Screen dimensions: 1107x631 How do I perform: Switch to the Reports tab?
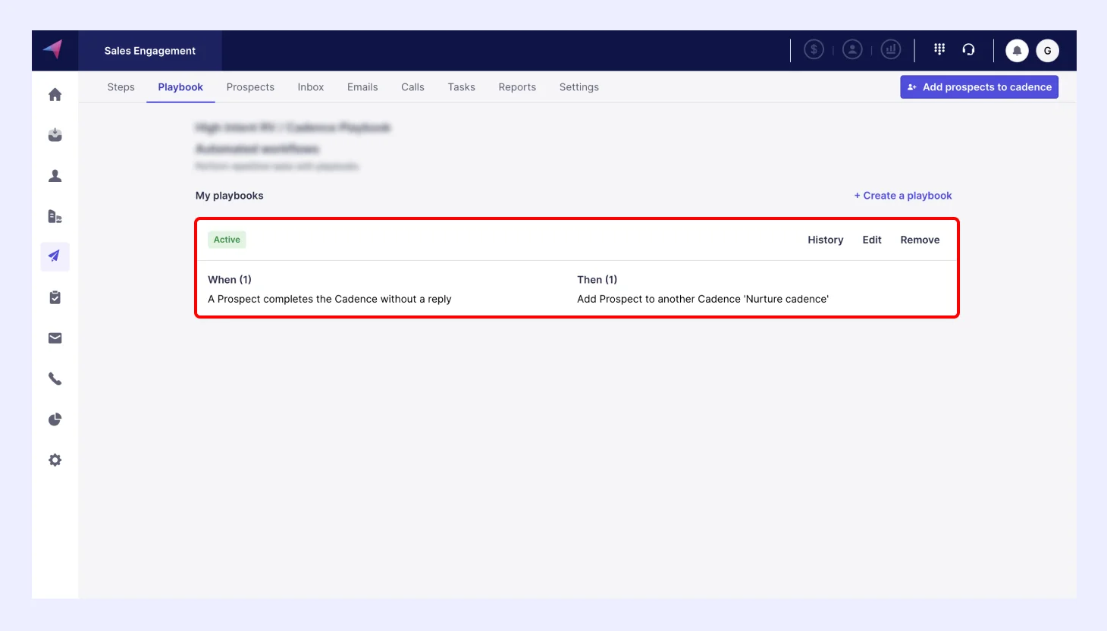pos(517,86)
